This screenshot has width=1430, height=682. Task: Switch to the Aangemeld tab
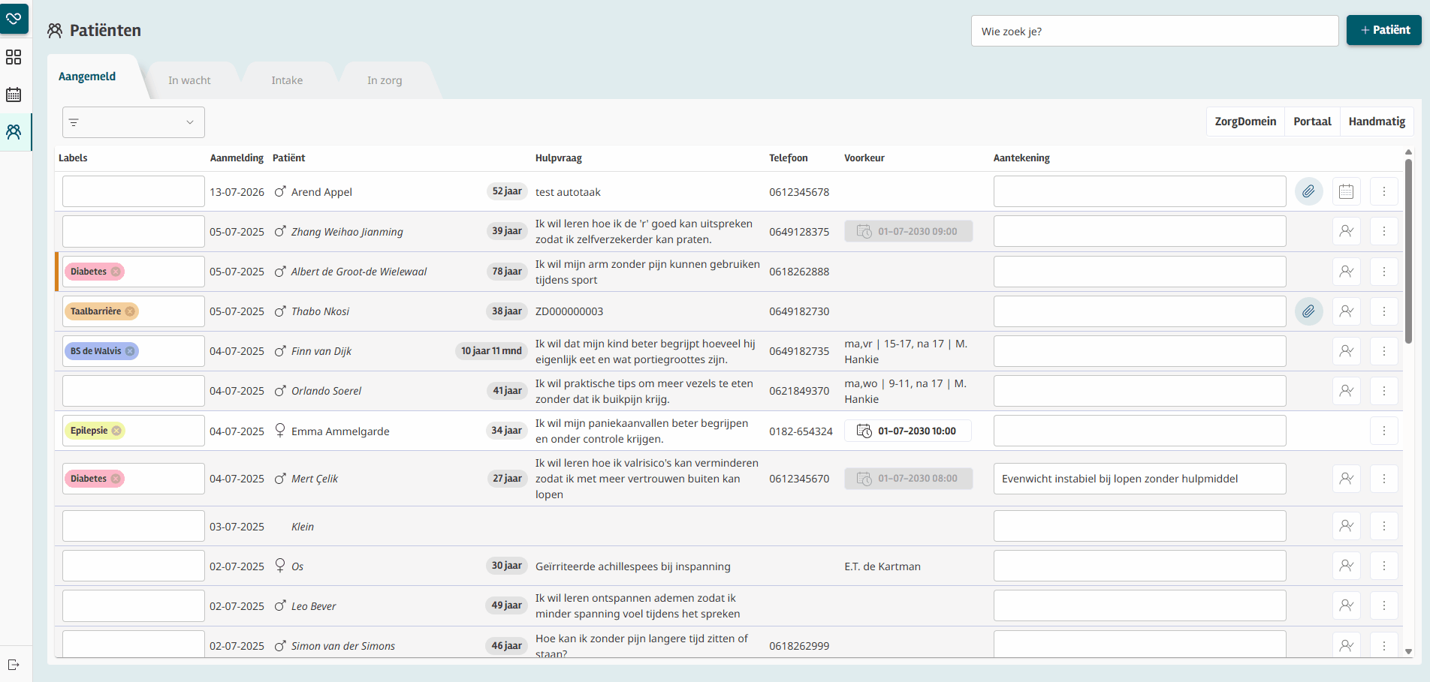click(87, 77)
